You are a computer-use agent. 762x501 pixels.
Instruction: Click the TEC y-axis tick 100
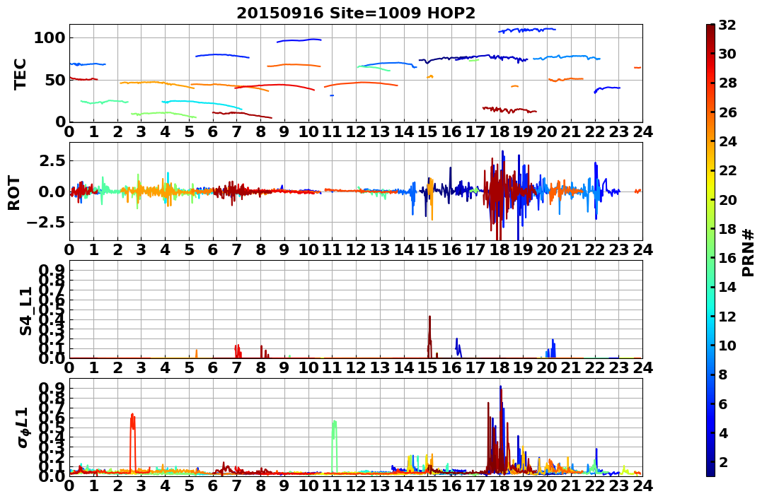pos(50,38)
